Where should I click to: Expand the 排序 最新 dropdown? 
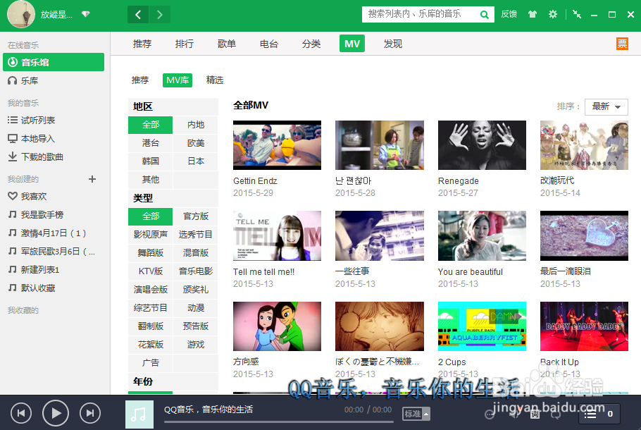[606, 106]
